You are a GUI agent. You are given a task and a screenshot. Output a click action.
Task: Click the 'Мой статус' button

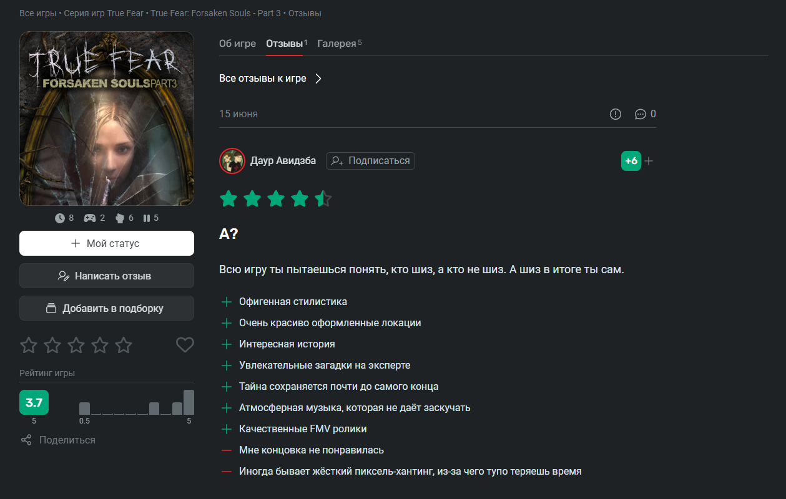click(107, 243)
